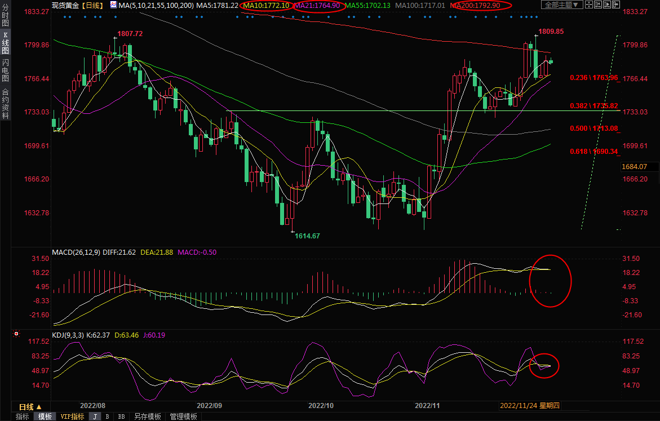The width and height of the screenshot is (660, 421).
Task: Open the 合约资料 side tab
Action: (x=5, y=104)
